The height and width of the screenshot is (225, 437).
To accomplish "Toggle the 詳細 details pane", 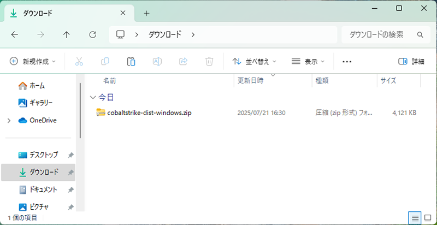I will click(x=411, y=62).
